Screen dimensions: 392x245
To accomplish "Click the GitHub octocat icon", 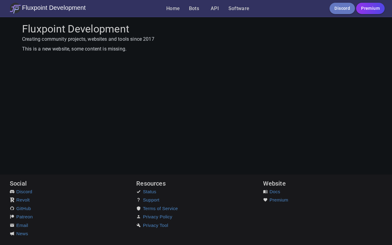I will pyautogui.click(x=12, y=209).
